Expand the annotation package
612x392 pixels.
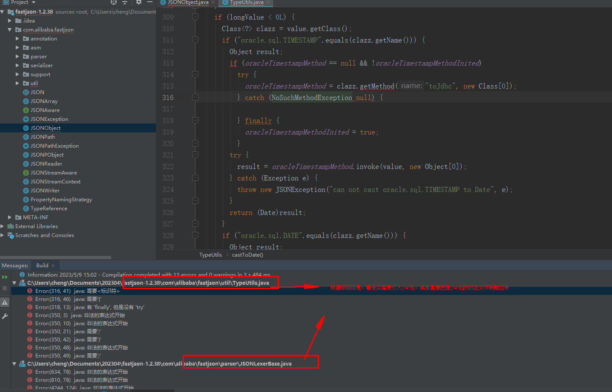(17, 39)
